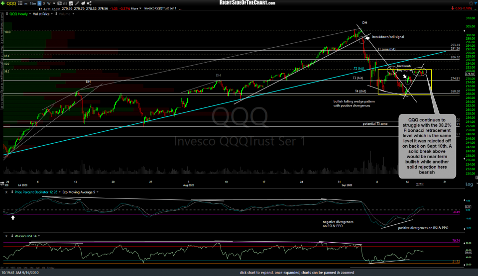Viewport: 478px width, 276px height.
Task: Select the Today range button
Action: [51, 268]
